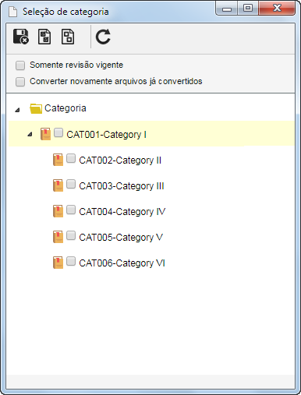Screen dimensions: 301x395
Task: Click the check all items icon
Action: [44, 37]
